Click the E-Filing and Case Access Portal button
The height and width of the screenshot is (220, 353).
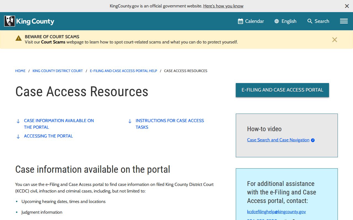pos(282,90)
